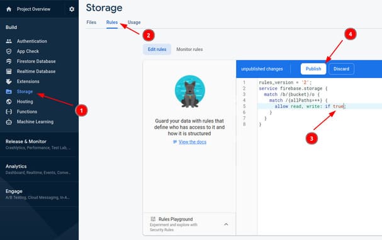Open Authentication in the Build menu

pyautogui.click(x=32, y=41)
